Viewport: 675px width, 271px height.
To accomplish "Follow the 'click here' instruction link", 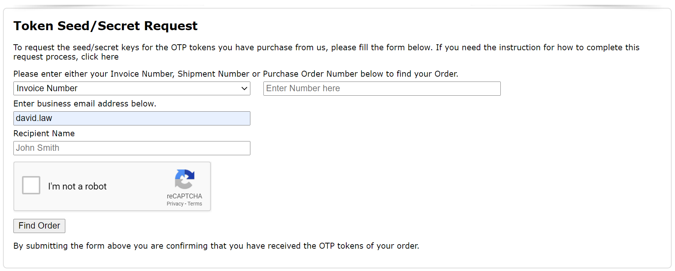I will pos(100,57).
